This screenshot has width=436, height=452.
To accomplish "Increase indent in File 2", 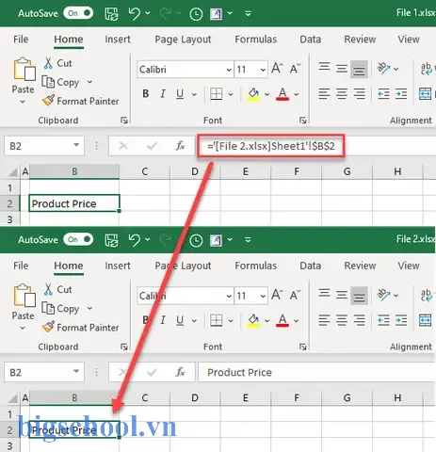I will click(x=401, y=320).
